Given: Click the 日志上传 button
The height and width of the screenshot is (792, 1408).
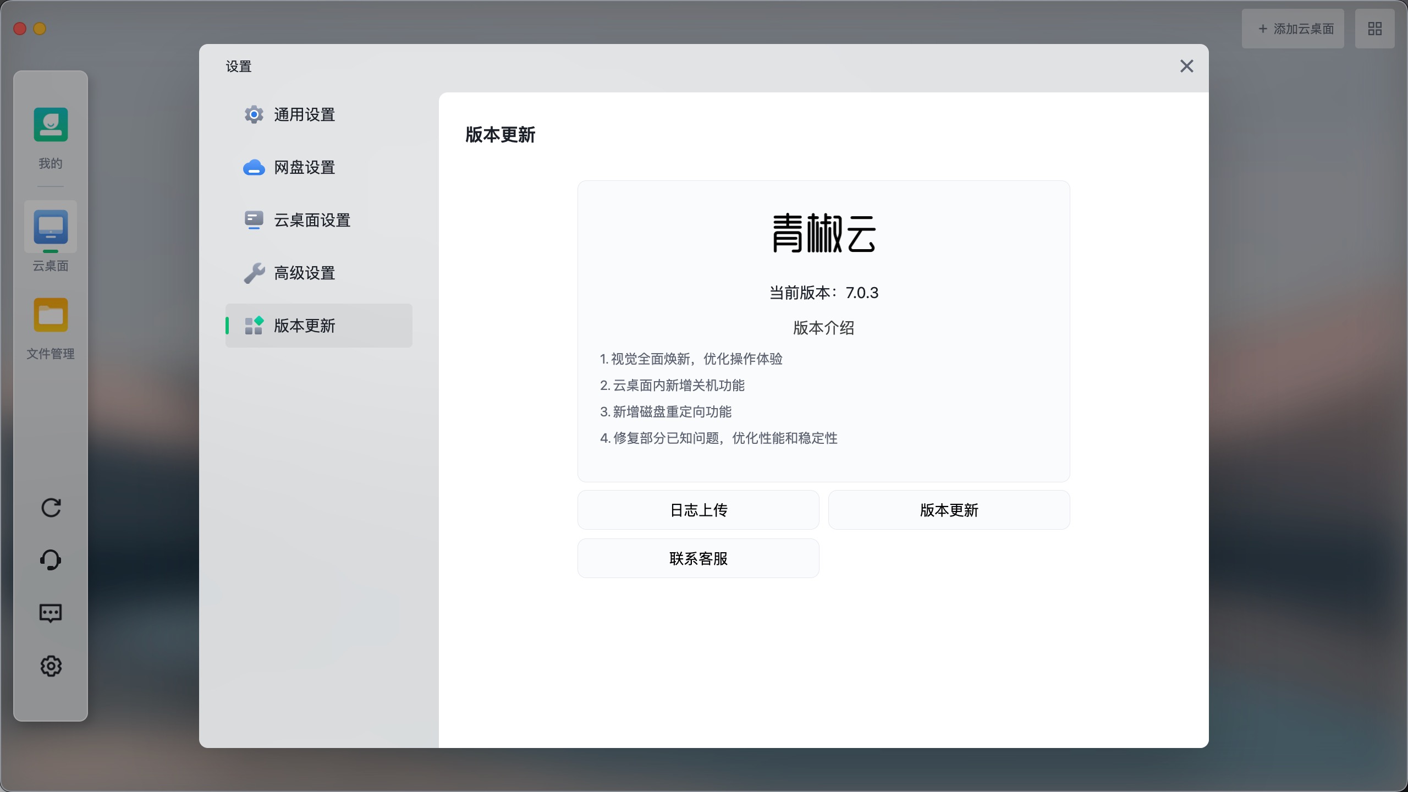Looking at the screenshot, I should (698, 510).
